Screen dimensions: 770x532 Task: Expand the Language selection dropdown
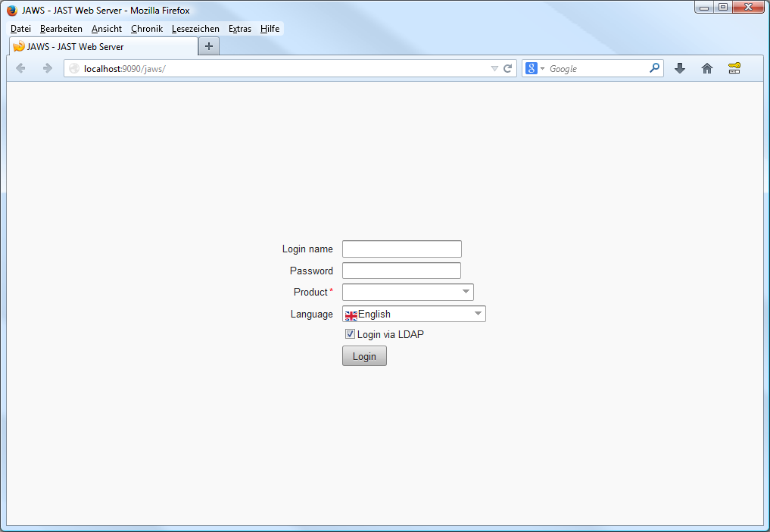478,314
